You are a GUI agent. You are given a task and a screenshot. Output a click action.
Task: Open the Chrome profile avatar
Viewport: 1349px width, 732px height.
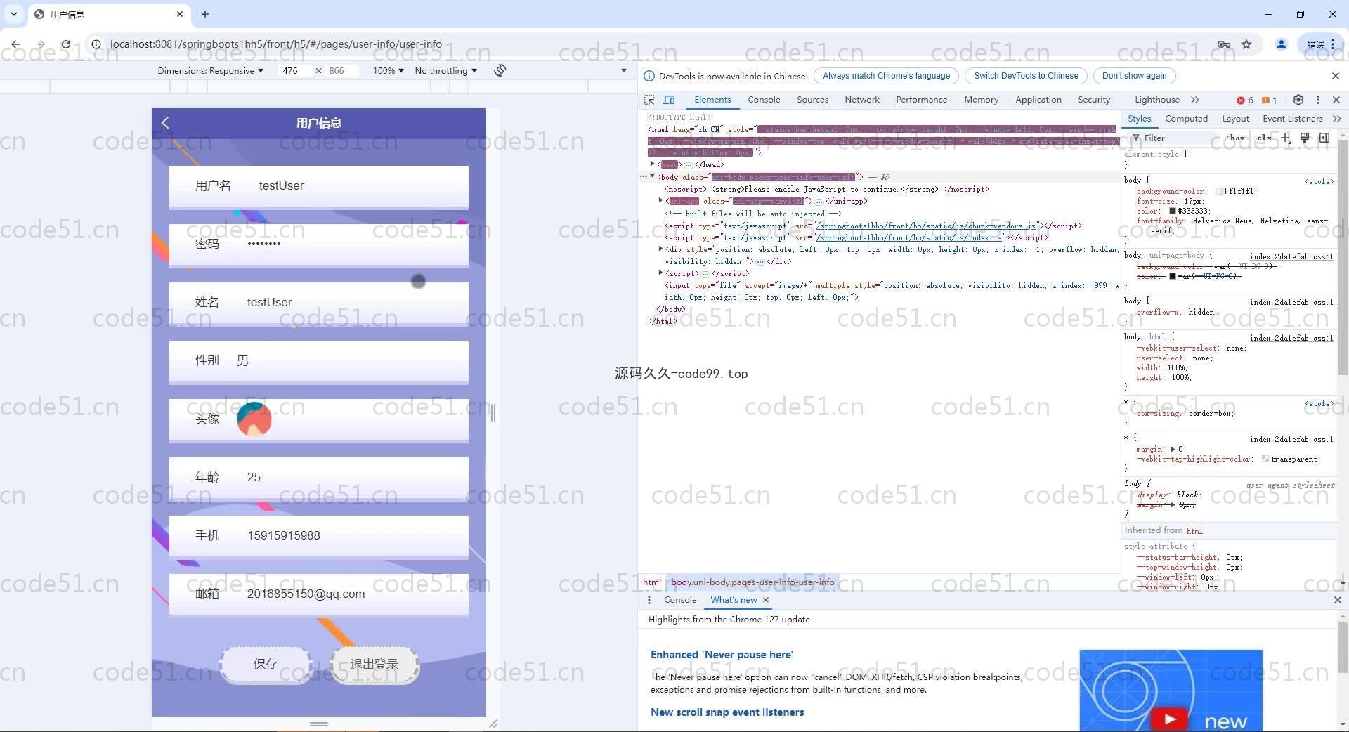pyautogui.click(x=1282, y=44)
